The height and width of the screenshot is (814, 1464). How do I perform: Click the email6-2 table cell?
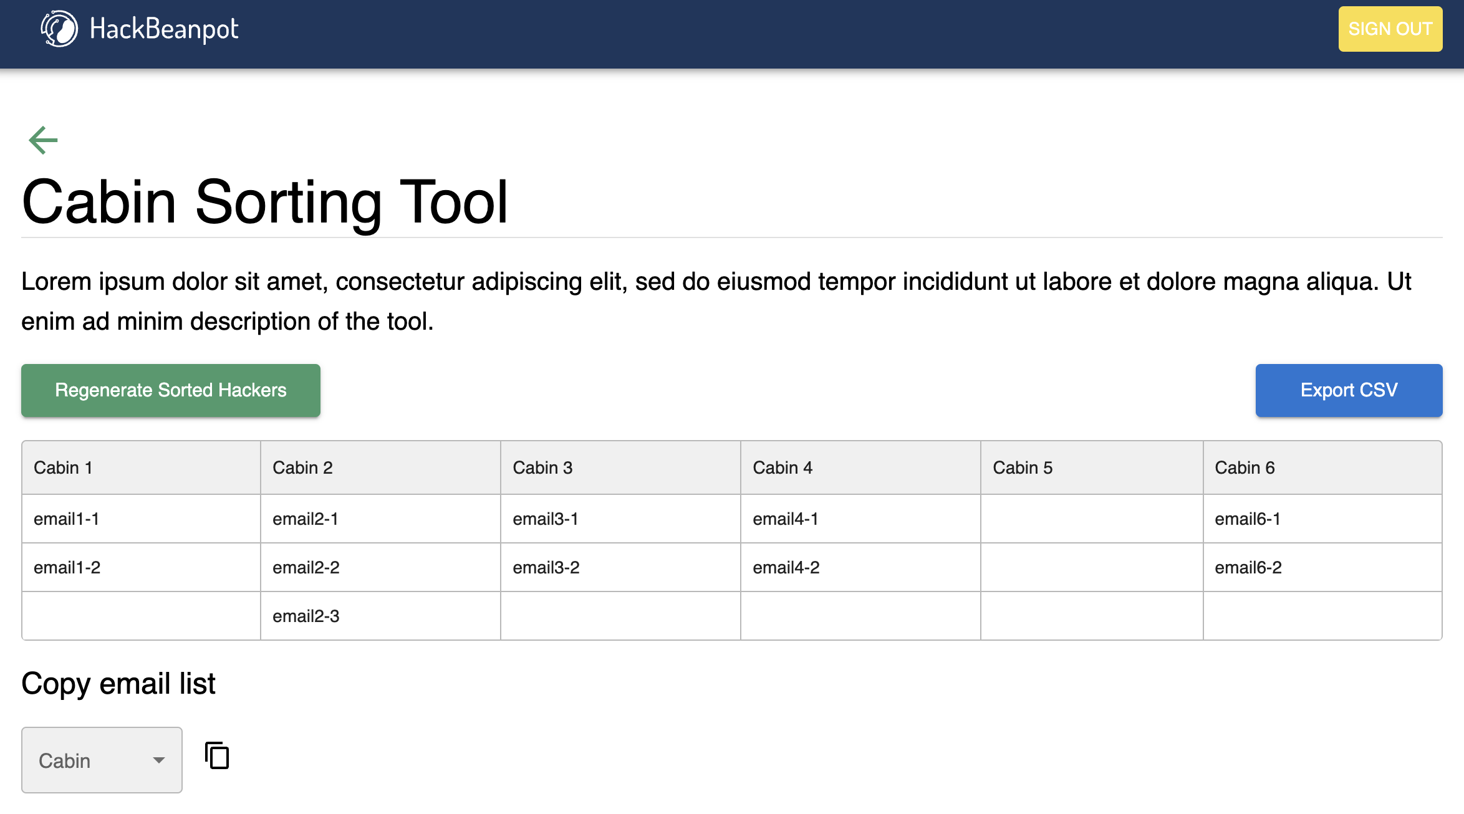click(x=1248, y=567)
